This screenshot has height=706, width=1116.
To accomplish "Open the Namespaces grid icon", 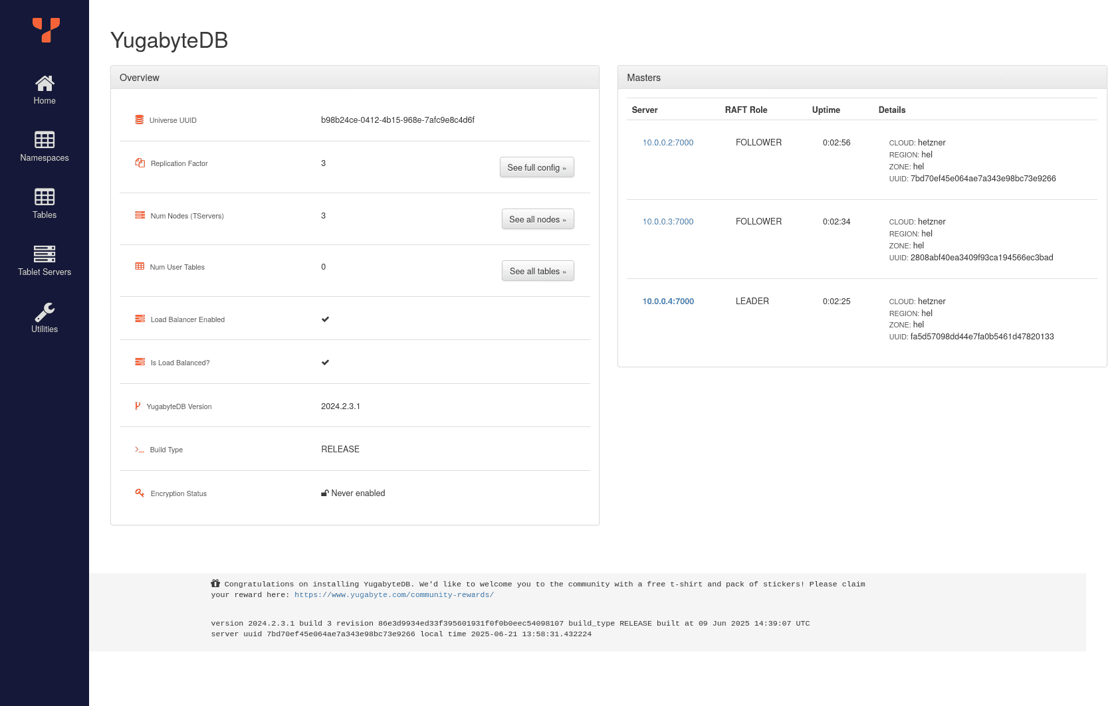I will click(45, 139).
